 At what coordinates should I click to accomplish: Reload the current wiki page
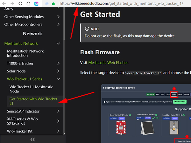[x=20, y=4]
